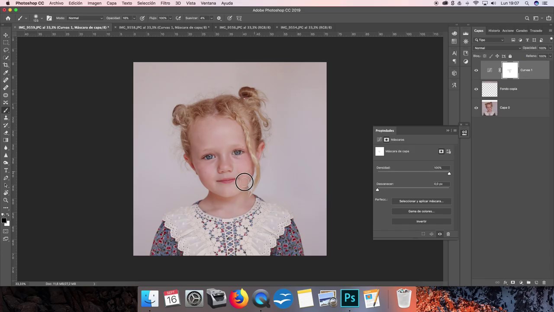
Task: Toggle pressure for opacity button
Action: pos(142,18)
